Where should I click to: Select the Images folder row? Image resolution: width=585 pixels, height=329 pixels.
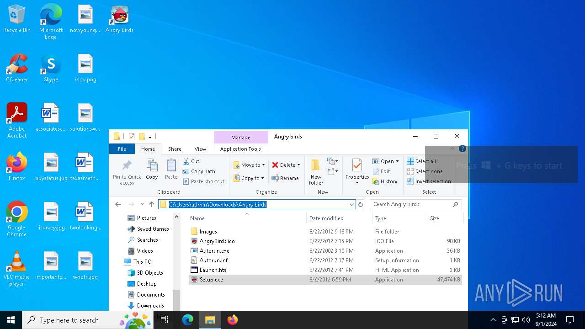tap(325, 232)
